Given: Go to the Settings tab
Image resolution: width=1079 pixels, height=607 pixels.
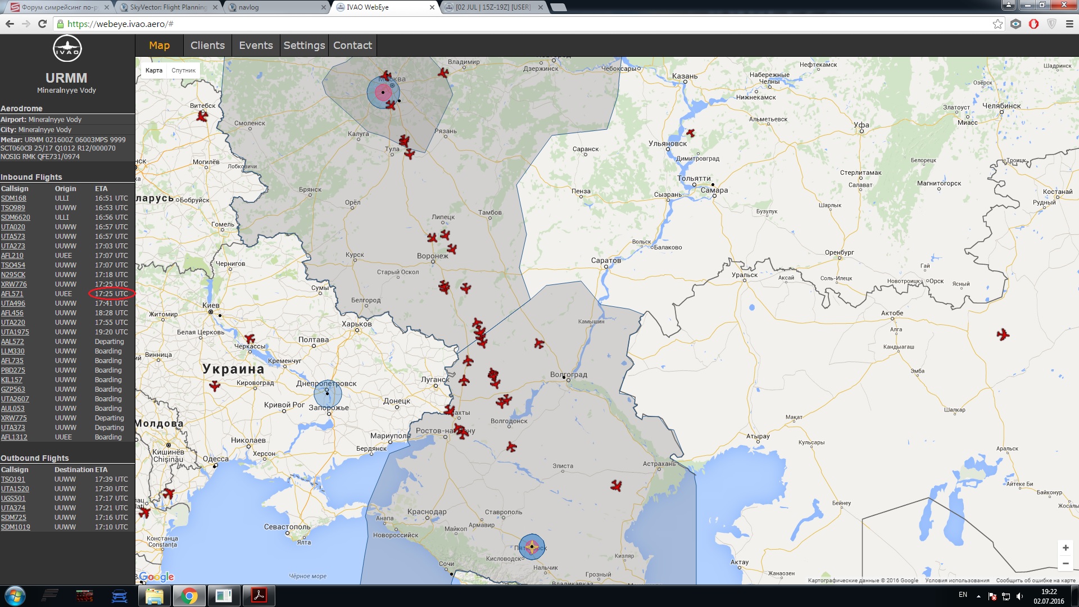Looking at the screenshot, I should click(304, 46).
